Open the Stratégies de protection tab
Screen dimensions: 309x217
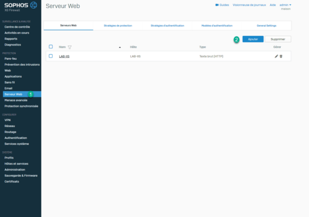(x=118, y=25)
